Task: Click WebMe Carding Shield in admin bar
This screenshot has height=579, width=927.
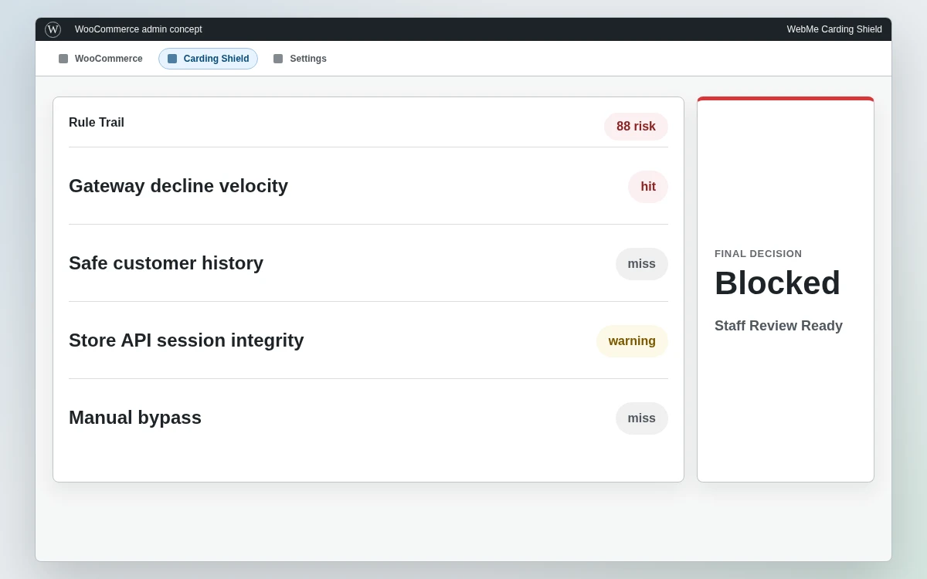Action: 834,29
